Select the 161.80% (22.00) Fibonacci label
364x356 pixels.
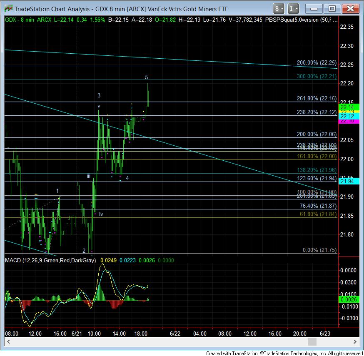point(317,156)
